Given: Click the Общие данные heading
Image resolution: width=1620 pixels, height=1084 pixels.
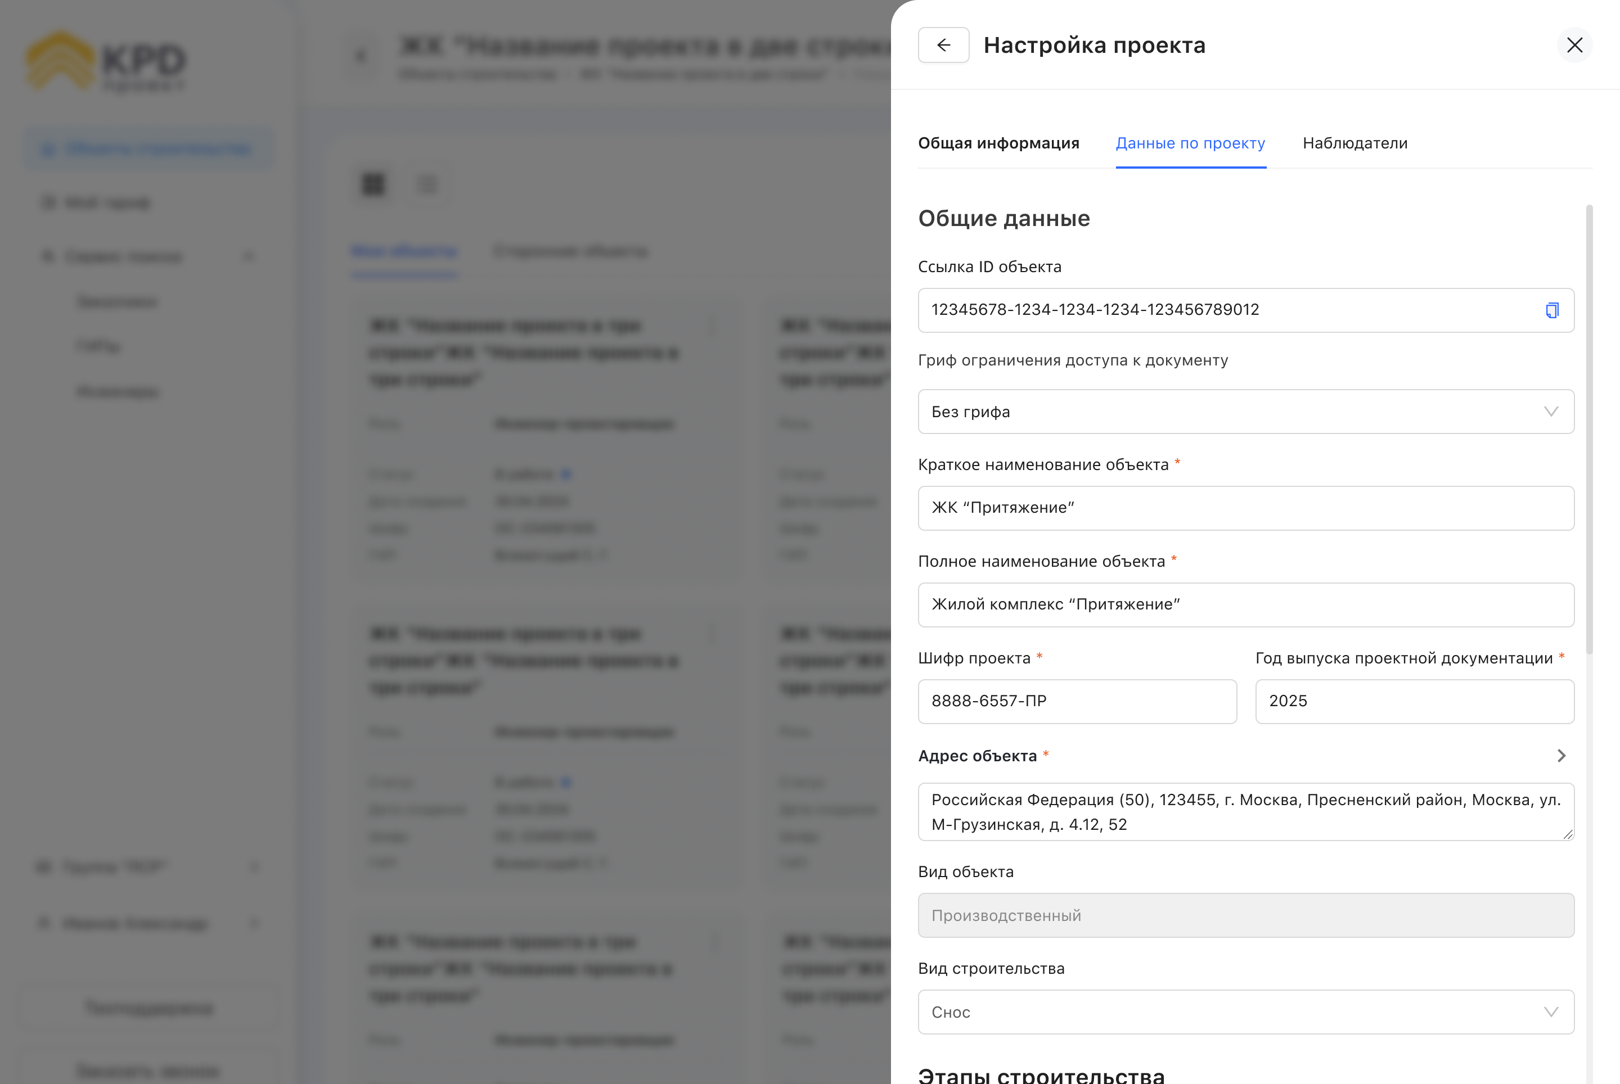Looking at the screenshot, I should tap(1003, 219).
